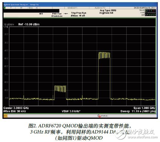Click Ref -10.00 dBm reference level
Image resolution: width=160 pixels, height=142 pixels.
tap(29, 24)
